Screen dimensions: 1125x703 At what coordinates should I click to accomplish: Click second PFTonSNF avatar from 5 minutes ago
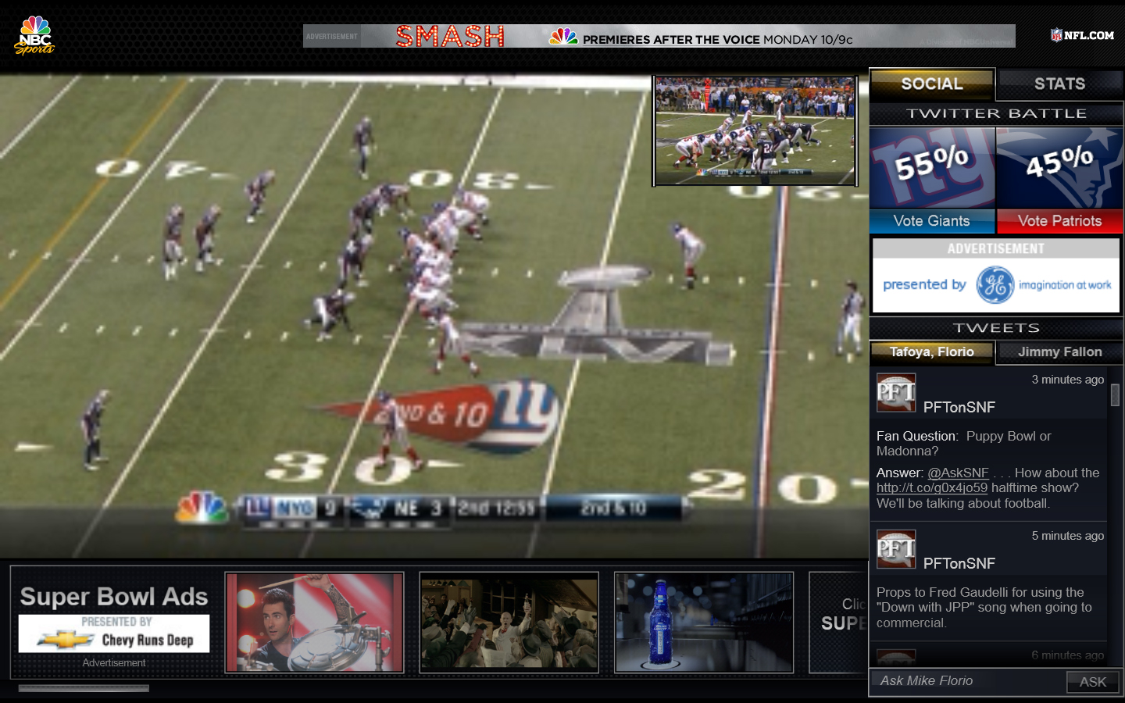pyautogui.click(x=895, y=549)
